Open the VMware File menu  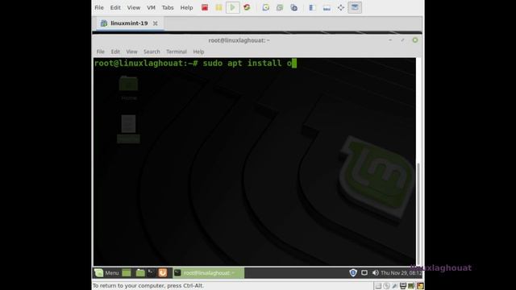(99, 7)
